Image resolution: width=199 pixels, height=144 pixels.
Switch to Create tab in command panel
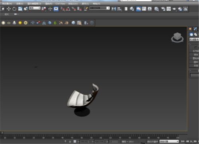pyautogui.click(x=190, y=29)
